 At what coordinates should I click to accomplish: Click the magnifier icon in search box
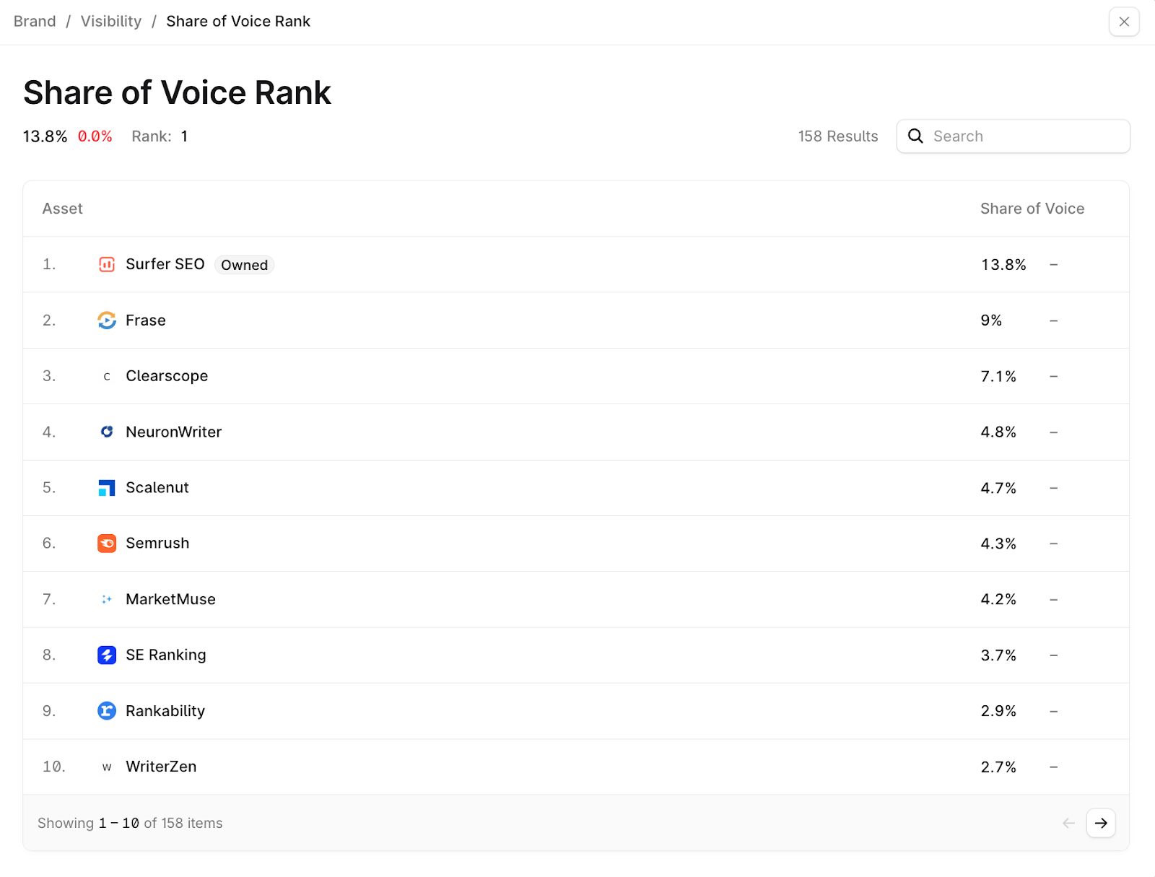[915, 136]
